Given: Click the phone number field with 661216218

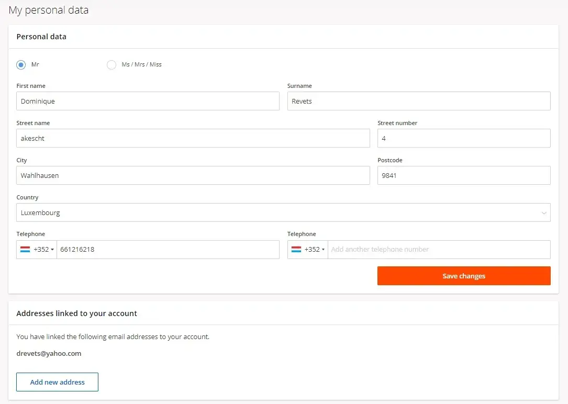Looking at the screenshot, I should [168, 250].
